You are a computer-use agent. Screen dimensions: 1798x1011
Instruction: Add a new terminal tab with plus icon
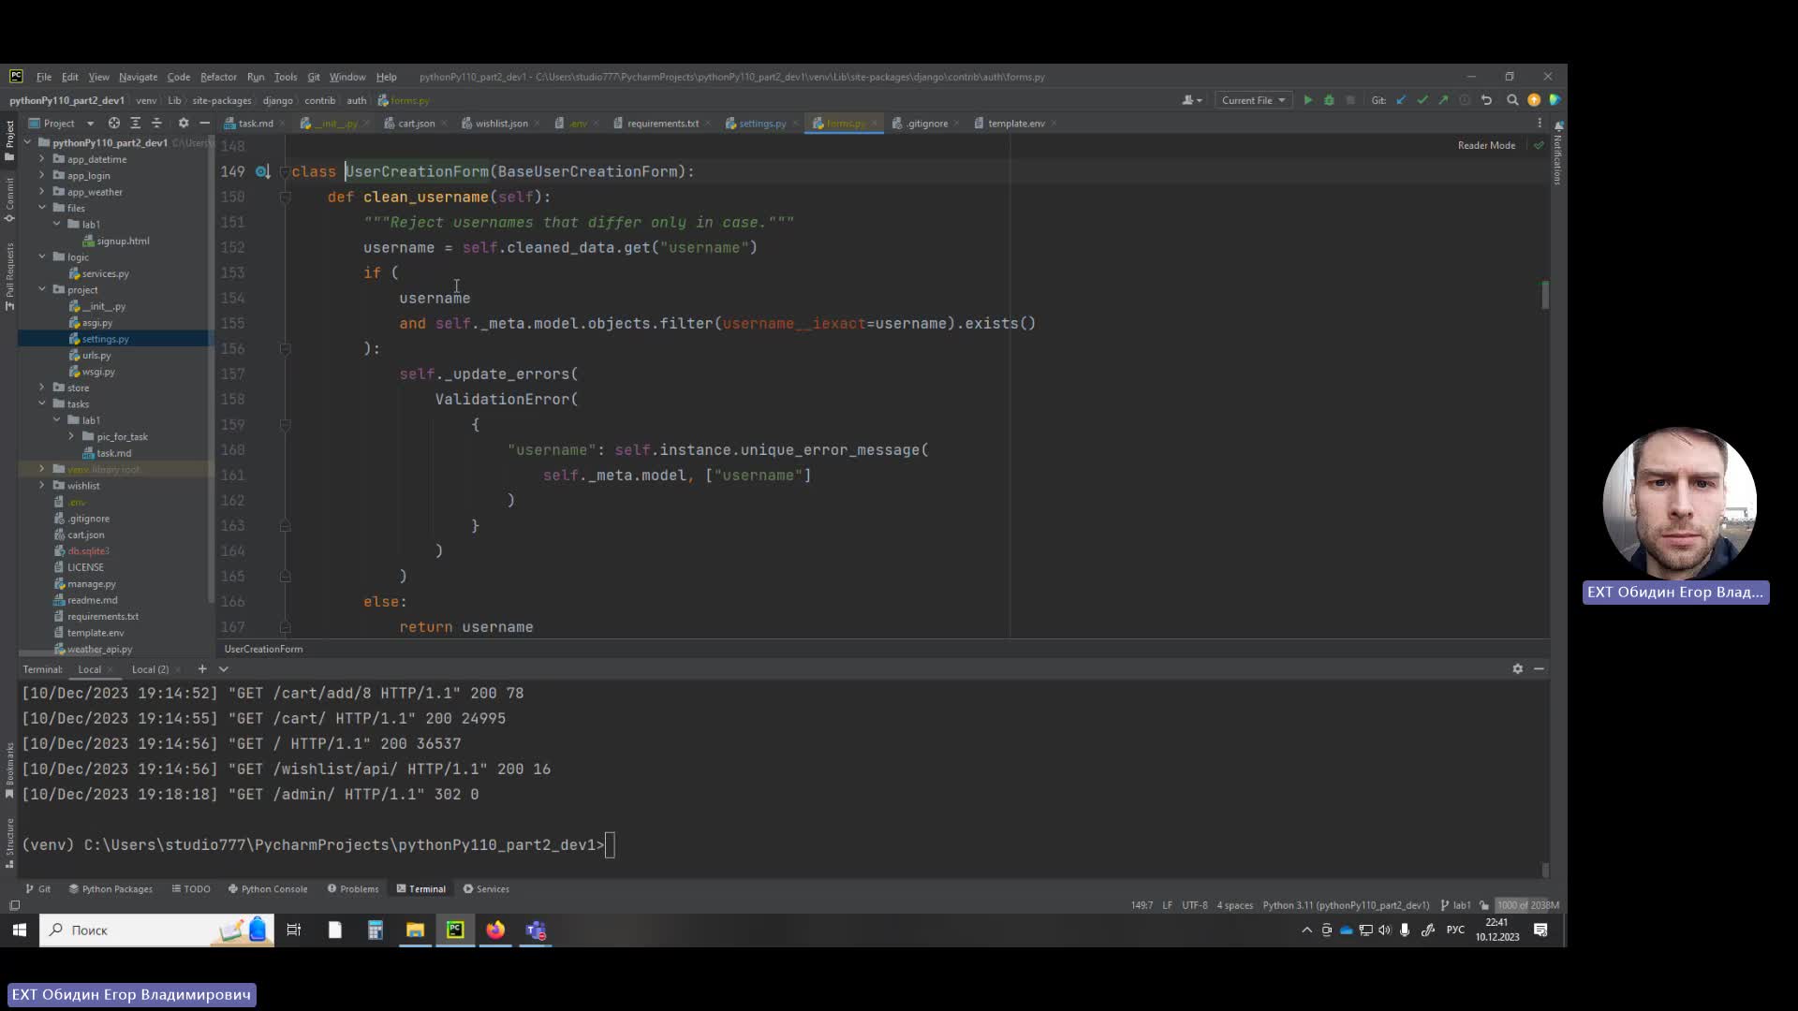201,669
